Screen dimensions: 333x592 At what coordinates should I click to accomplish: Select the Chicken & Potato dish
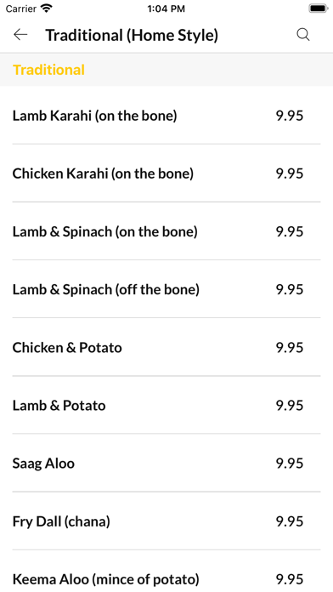pyautogui.click(x=166, y=347)
